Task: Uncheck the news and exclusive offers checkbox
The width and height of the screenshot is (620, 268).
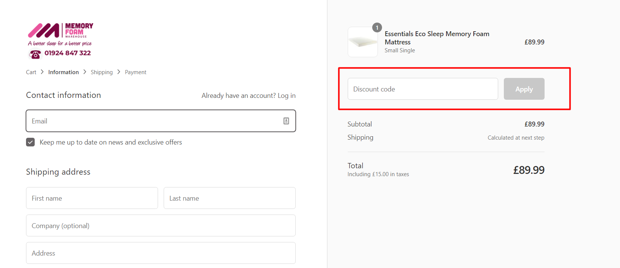Action: [x=31, y=142]
